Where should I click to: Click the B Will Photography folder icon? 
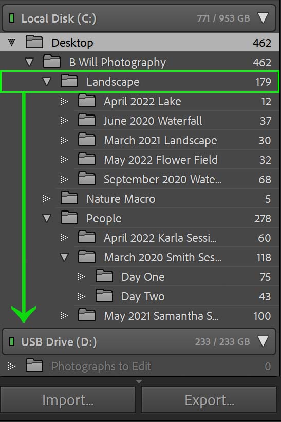point(52,62)
